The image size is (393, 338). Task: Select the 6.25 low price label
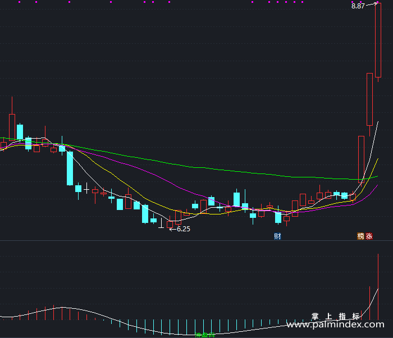(184, 229)
